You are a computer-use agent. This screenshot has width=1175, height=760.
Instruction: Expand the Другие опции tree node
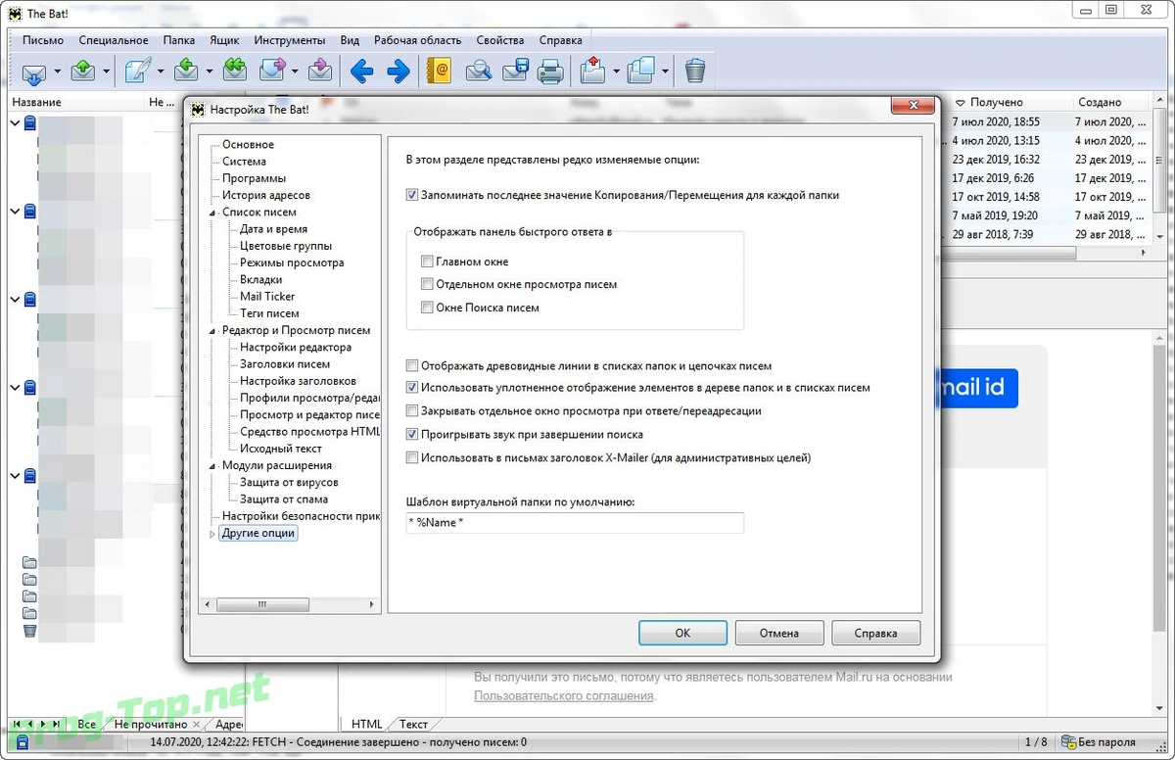pyautogui.click(x=212, y=534)
